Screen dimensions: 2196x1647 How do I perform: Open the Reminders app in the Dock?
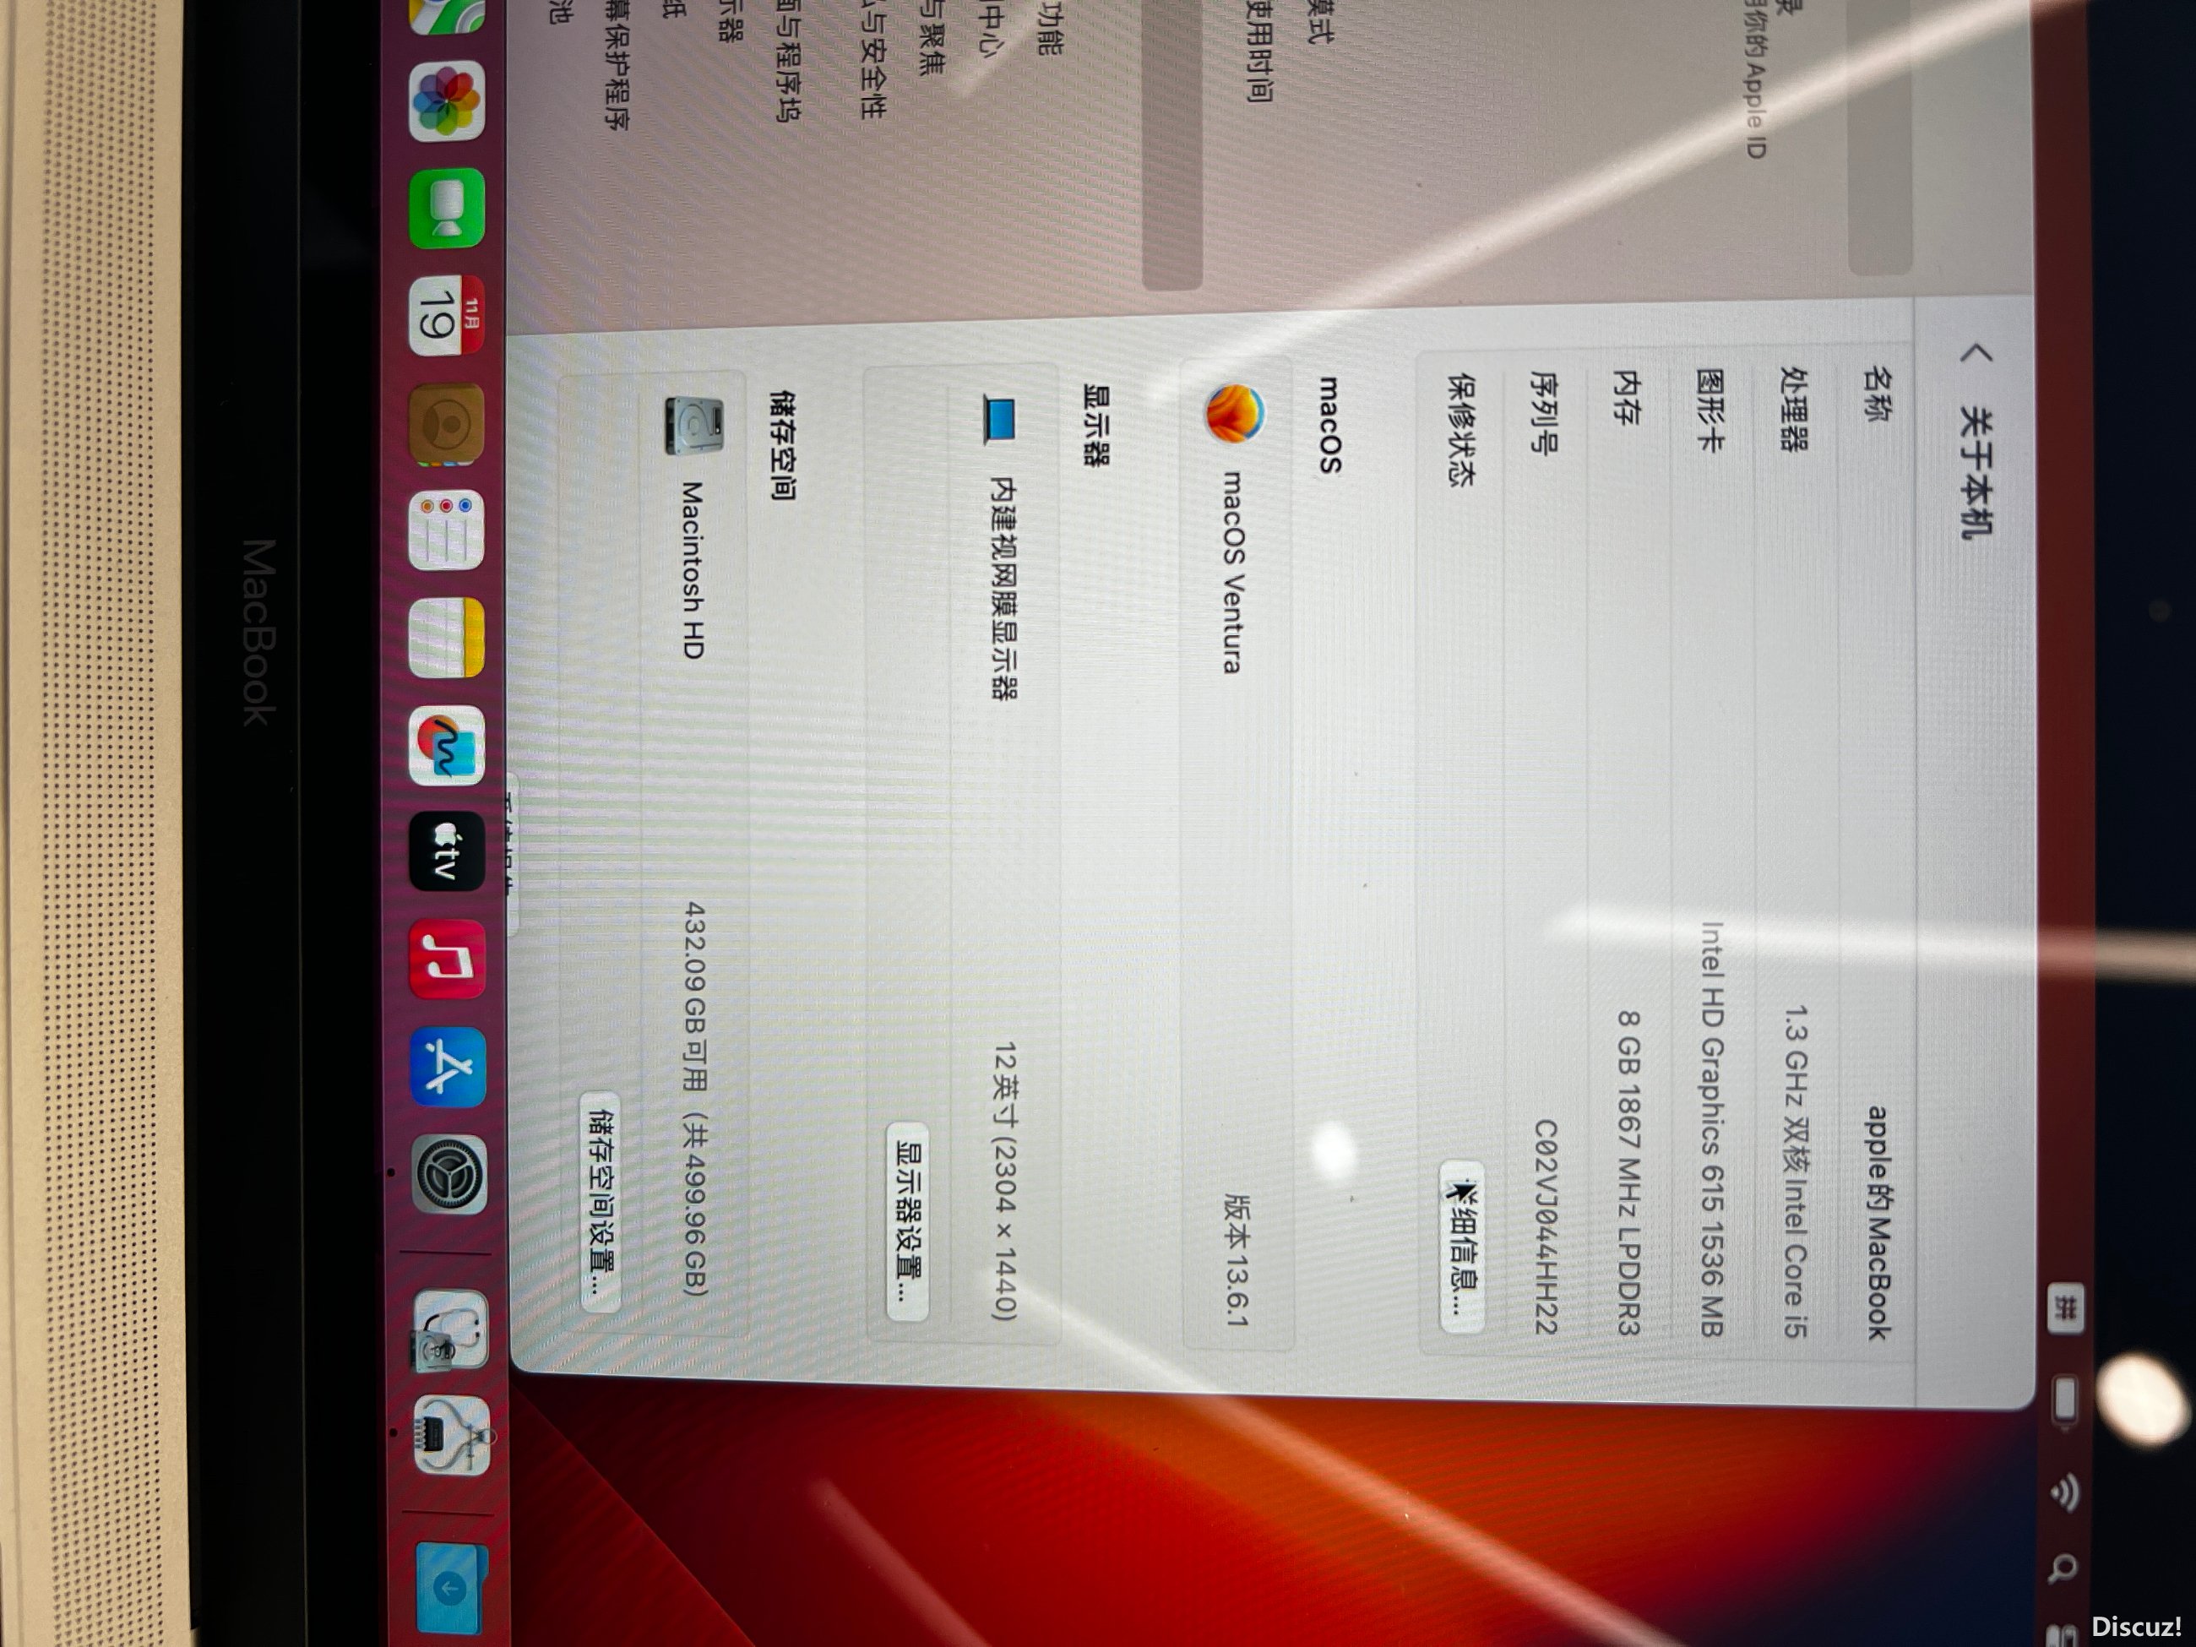point(446,530)
